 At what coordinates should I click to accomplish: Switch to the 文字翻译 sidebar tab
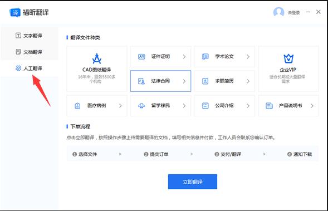[29, 36]
